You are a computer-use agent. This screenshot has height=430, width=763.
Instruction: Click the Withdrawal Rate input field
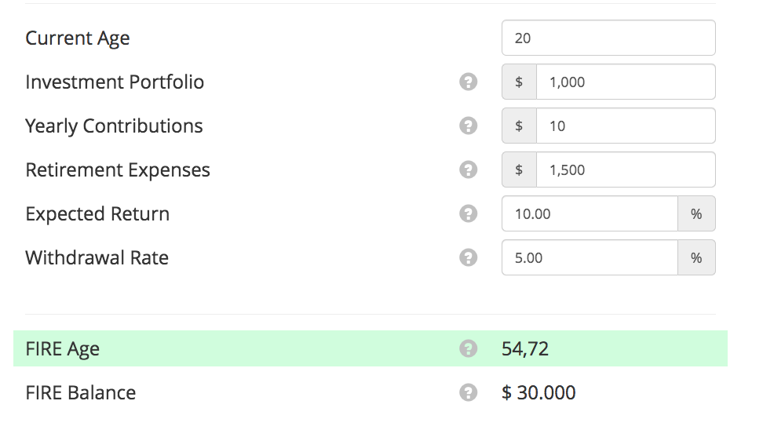coord(590,257)
